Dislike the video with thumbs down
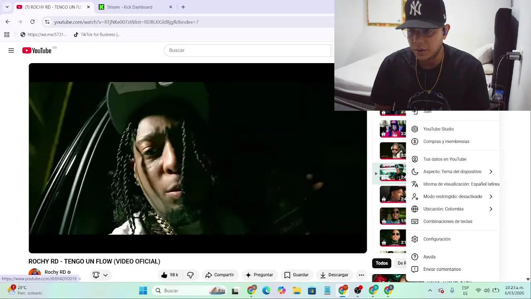 190,275
